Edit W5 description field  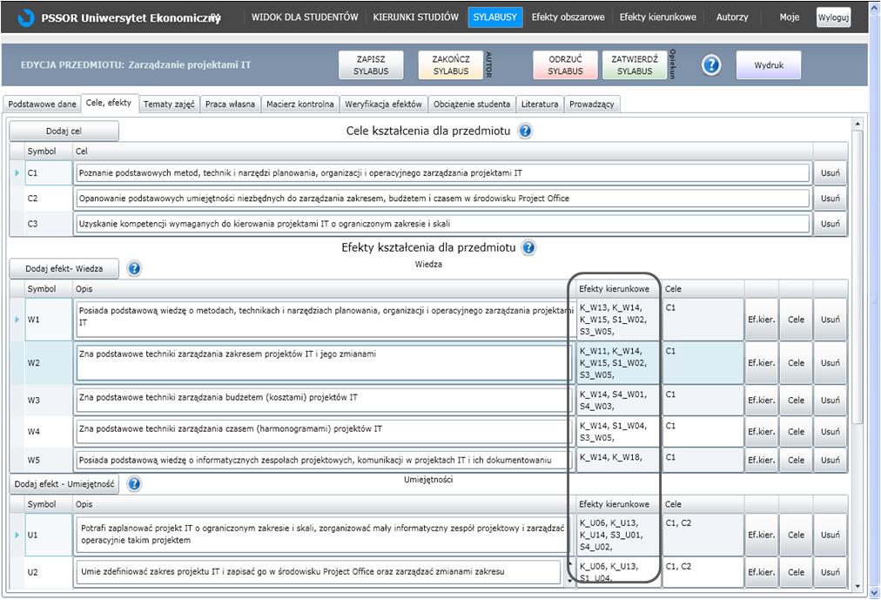pyautogui.click(x=324, y=460)
